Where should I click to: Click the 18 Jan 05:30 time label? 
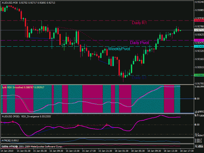coord(138,151)
